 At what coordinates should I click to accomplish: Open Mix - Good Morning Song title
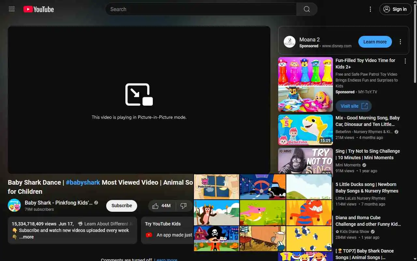(x=367, y=121)
